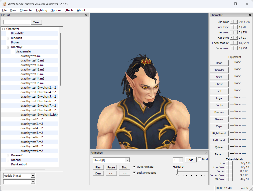
Task: Click the Frame slider handle
Action: [177, 172]
